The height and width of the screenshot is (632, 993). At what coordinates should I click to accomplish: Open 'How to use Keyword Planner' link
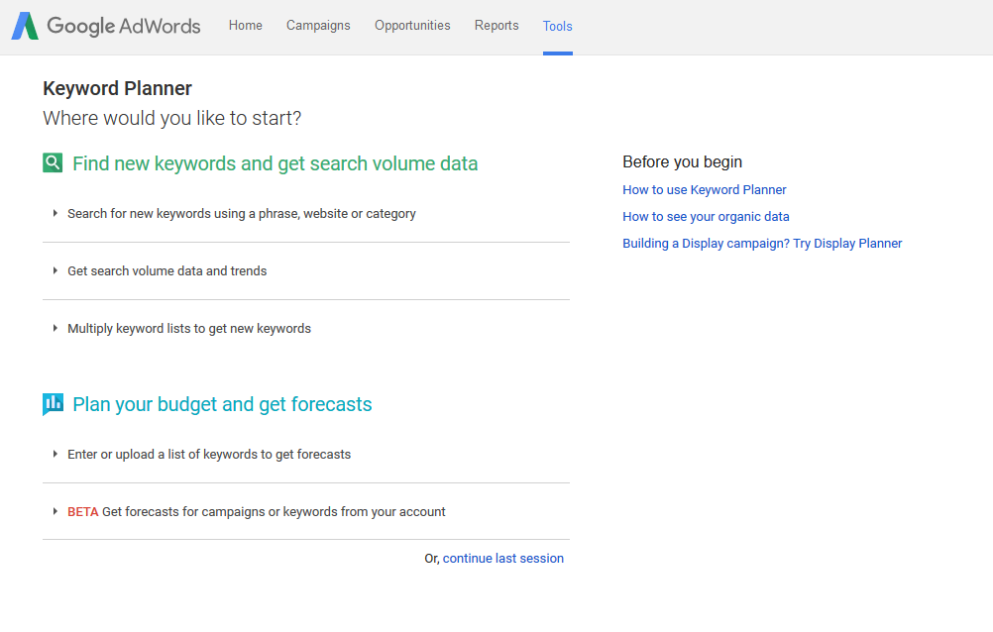click(x=704, y=190)
